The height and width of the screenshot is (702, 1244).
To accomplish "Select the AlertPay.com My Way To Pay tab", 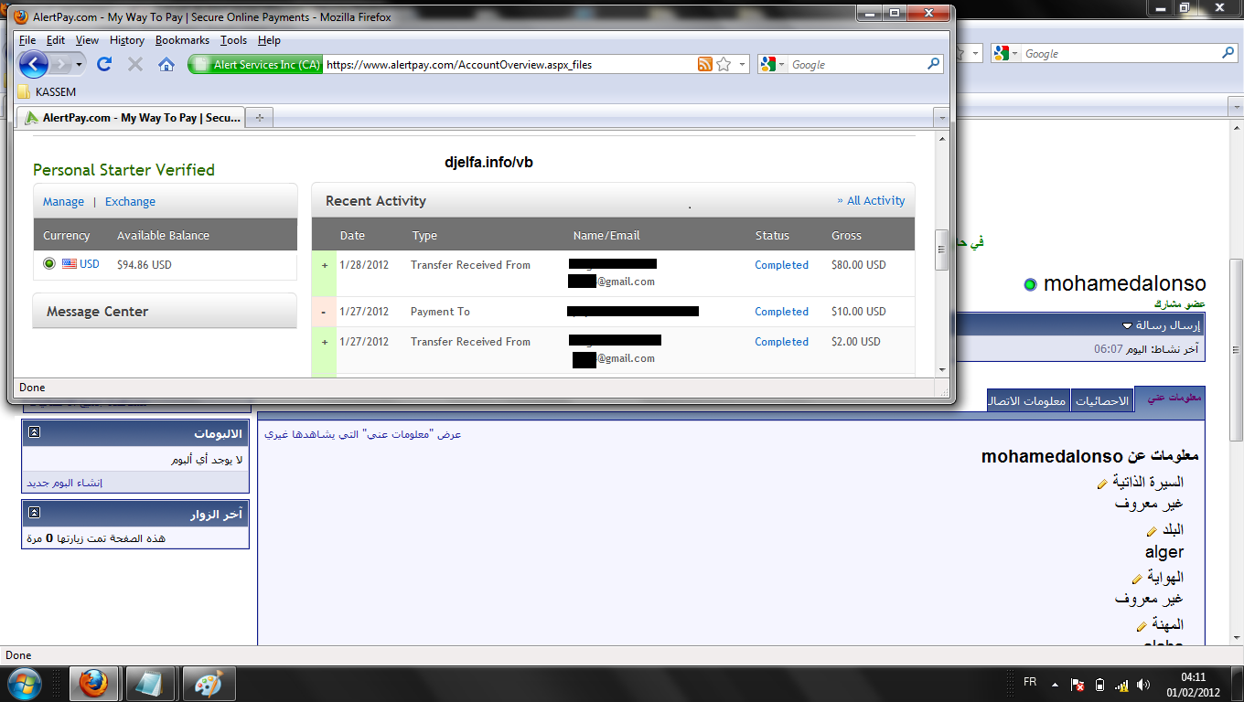I will pos(132,118).
